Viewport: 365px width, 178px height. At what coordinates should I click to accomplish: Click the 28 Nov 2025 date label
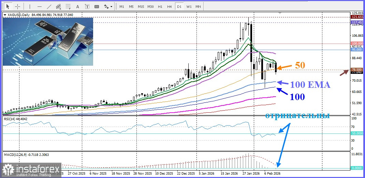click(143, 173)
